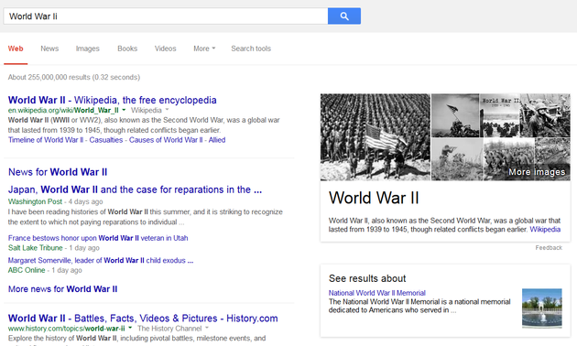Click the Washington Post source label
This screenshot has width=577, height=346.
click(35, 201)
